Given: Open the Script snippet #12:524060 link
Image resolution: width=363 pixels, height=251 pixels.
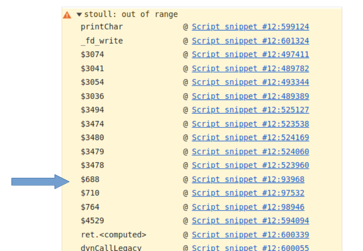Looking at the screenshot, I should point(250,151).
